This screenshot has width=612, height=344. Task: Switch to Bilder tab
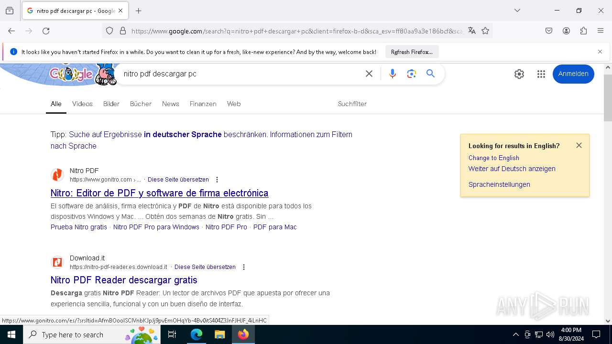[111, 104]
